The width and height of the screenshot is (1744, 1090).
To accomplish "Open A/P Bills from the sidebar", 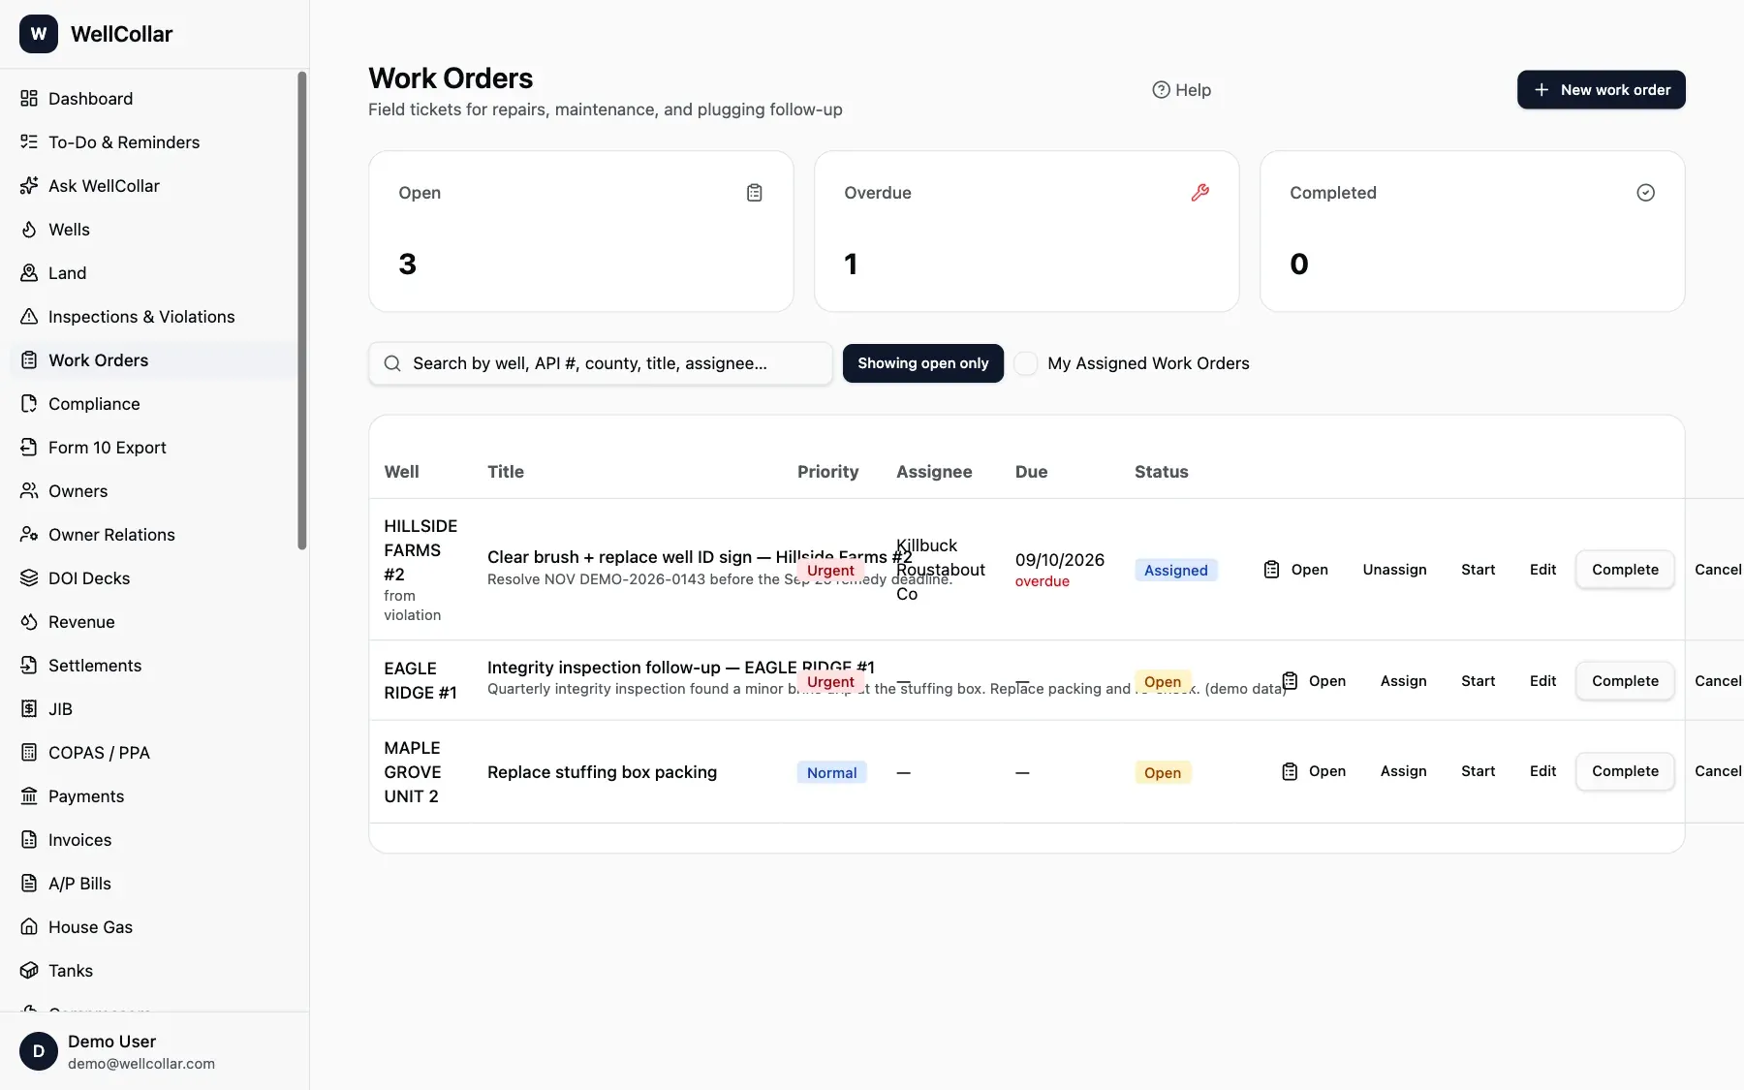I will [155, 883].
